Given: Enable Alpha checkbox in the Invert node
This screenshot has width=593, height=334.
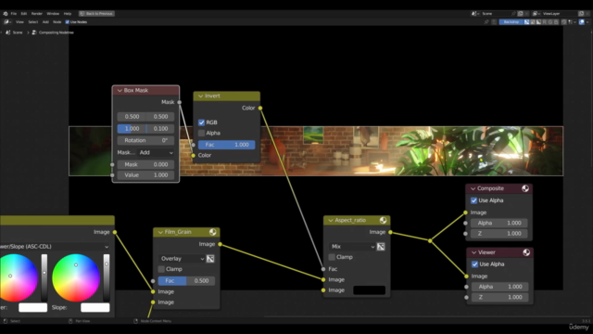Looking at the screenshot, I should [x=201, y=133].
